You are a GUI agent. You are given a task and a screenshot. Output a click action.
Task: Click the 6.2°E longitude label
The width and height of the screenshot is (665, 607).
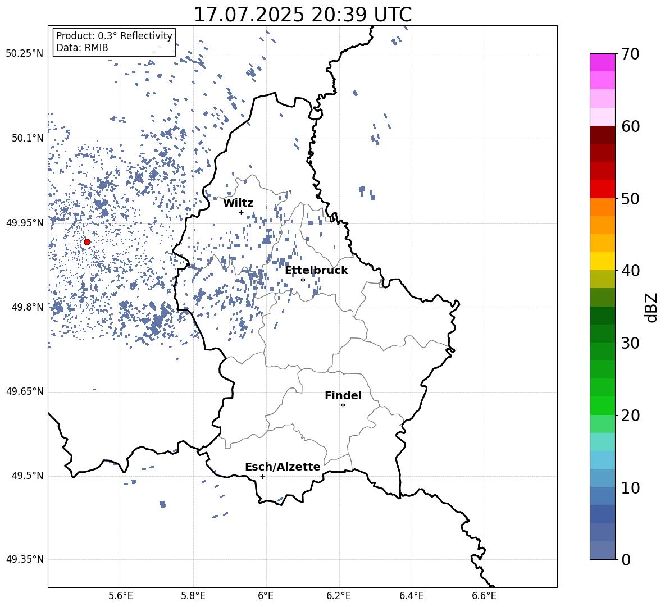pos(339,596)
